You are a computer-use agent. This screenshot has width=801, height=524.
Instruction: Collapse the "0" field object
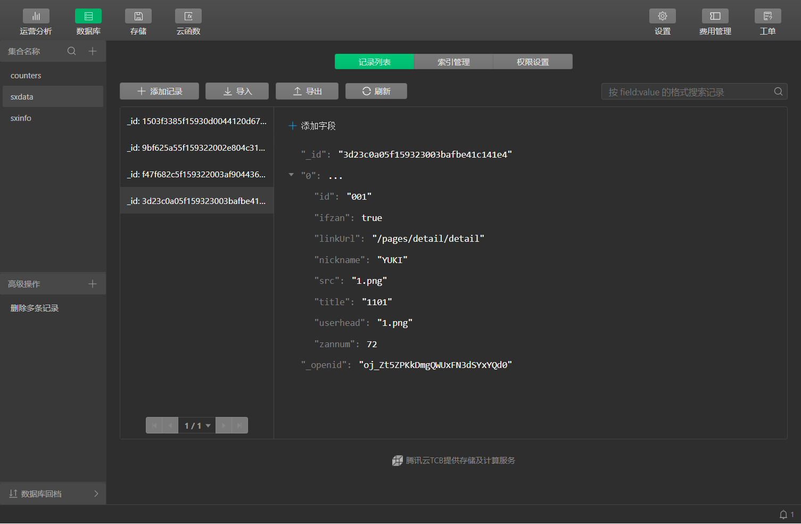pos(291,175)
